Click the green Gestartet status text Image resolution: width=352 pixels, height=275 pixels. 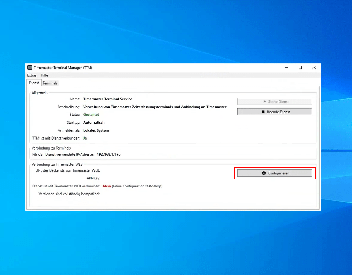pos(91,115)
